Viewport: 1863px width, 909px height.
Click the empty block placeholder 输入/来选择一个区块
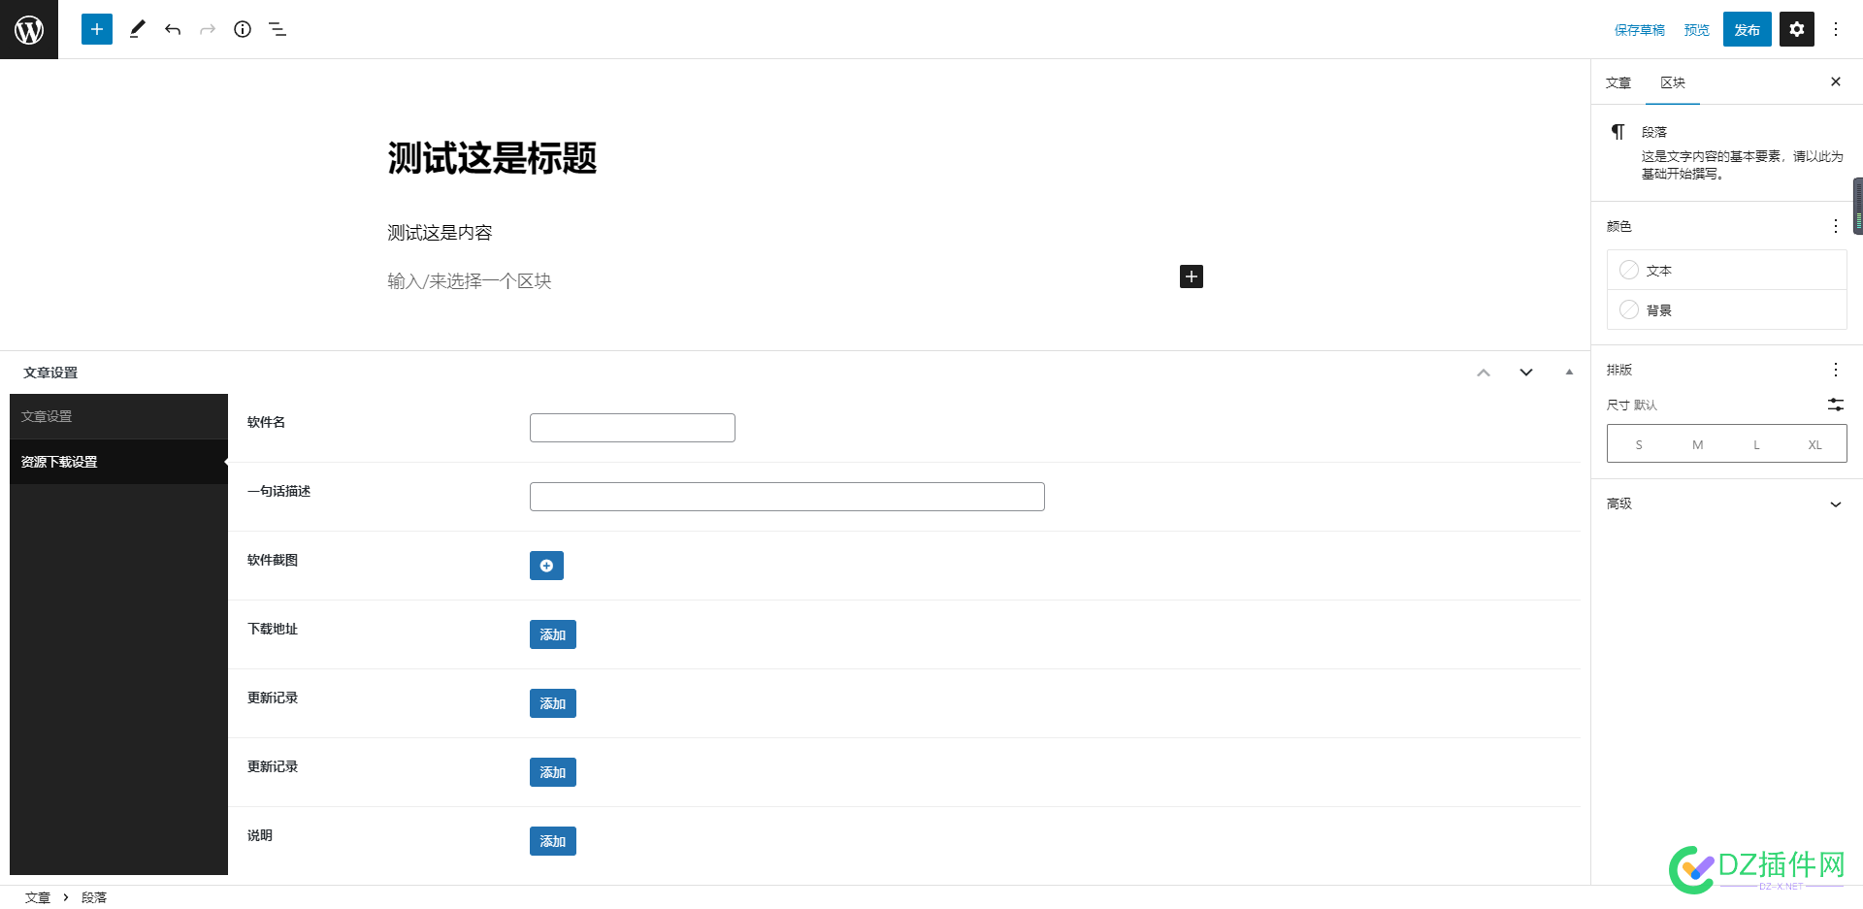469,281
